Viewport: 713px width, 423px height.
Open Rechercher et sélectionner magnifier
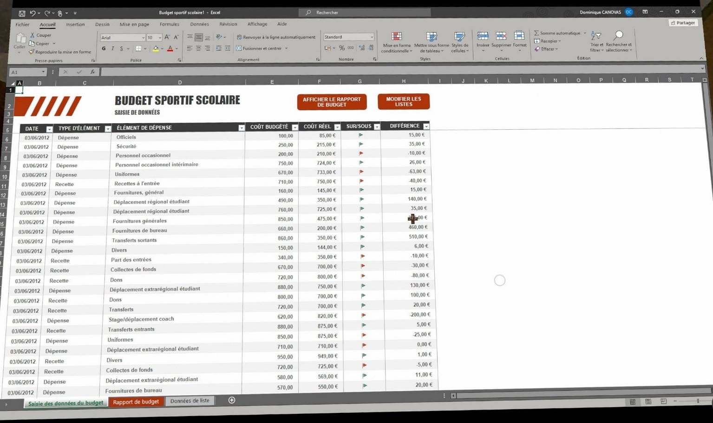[618, 36]
